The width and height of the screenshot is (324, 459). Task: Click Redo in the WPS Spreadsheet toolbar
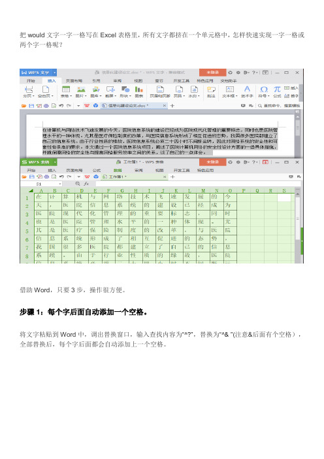[69, 177]
